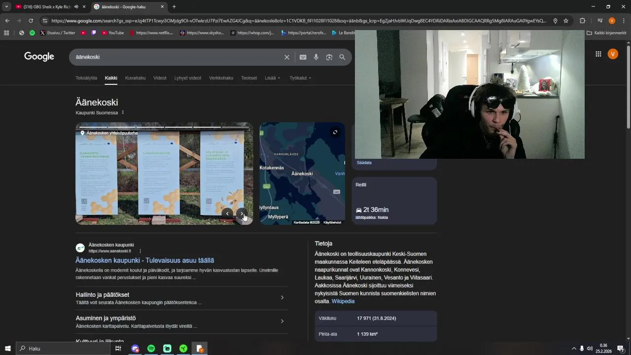Show previous Äänekoski photo in carousel
The width and height of the screenshot is (631, 355).
(x=227, y=213)
